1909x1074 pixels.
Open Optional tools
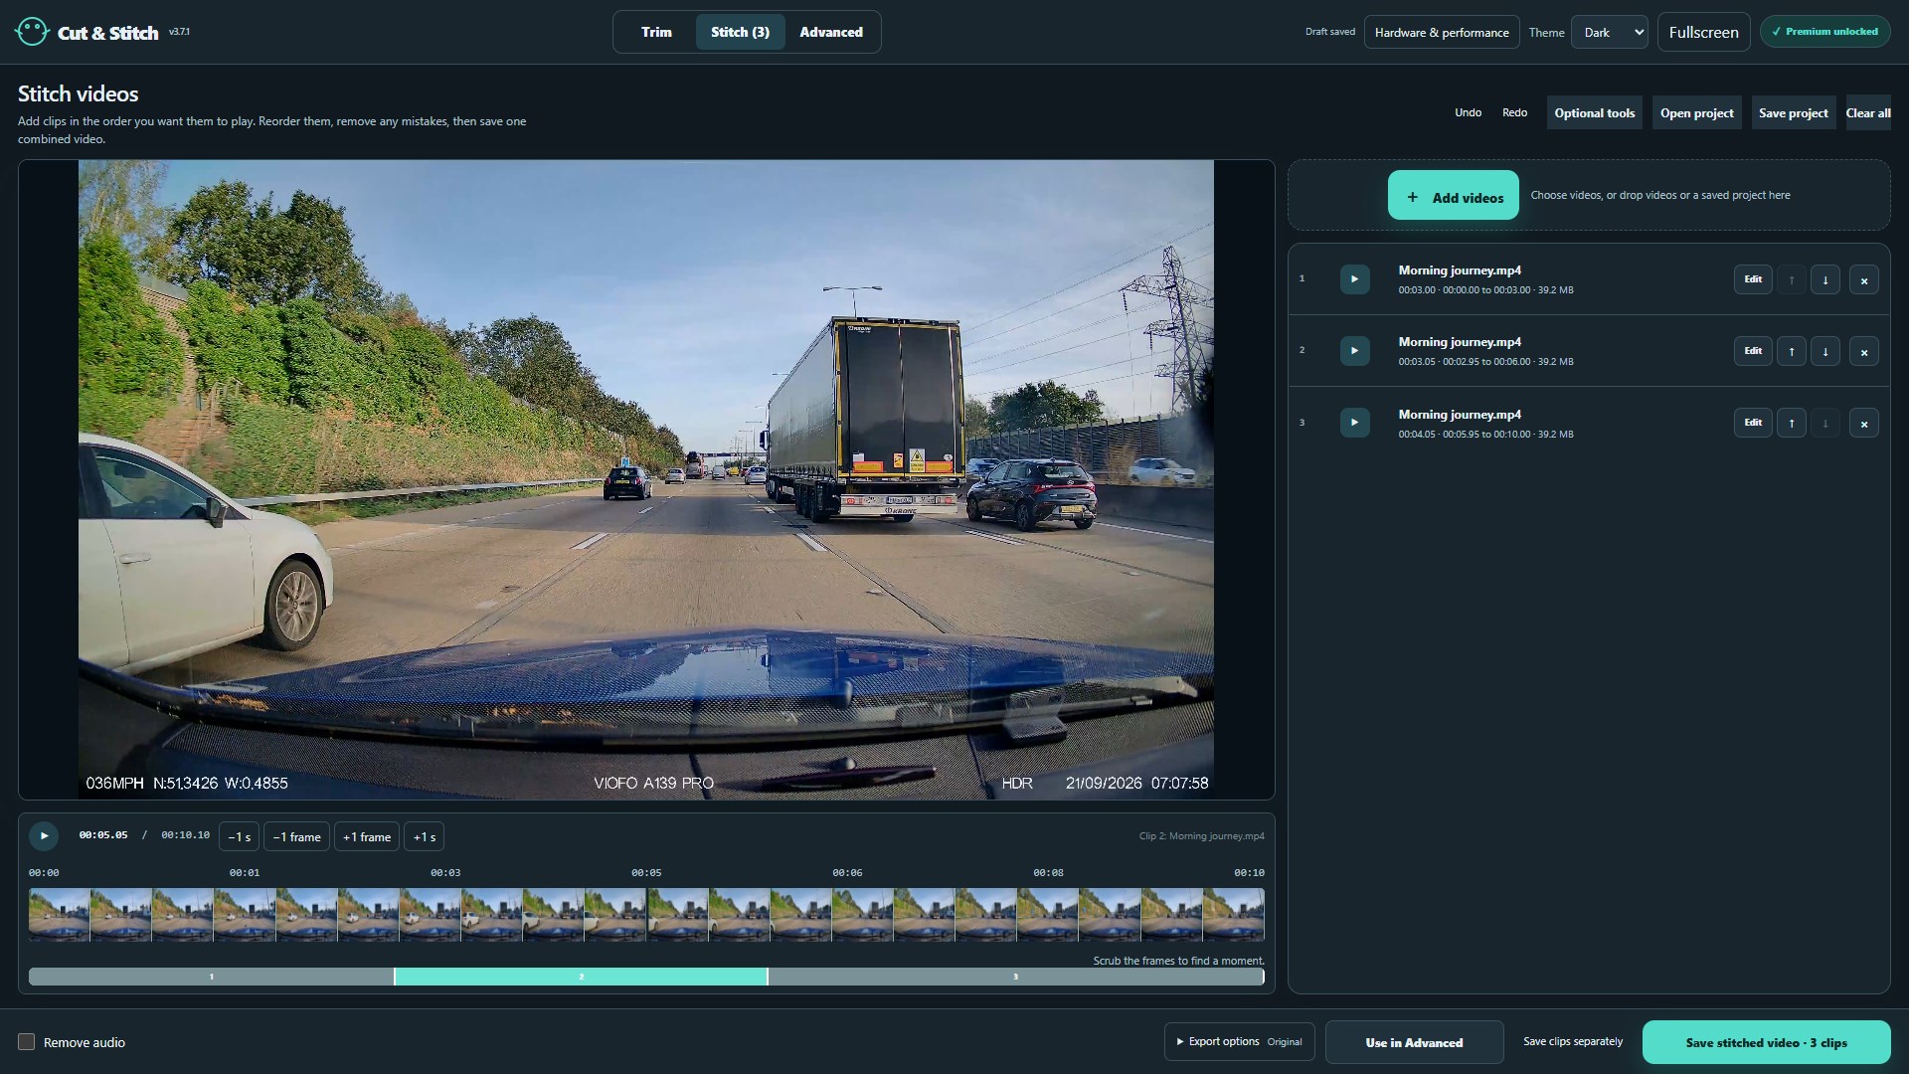(1594, 112)
